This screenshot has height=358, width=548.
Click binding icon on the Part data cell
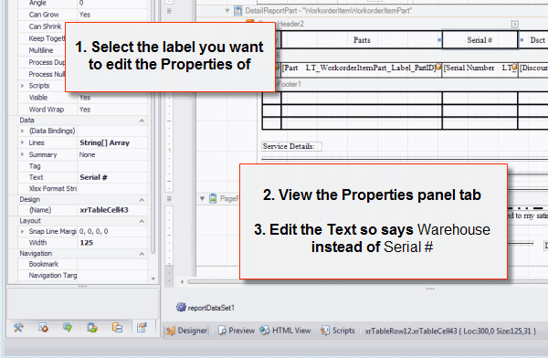[x=438, y=67]
